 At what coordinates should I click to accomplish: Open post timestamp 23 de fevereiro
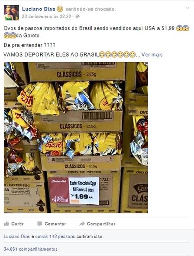pyautogui.click(x=46, y=17)
